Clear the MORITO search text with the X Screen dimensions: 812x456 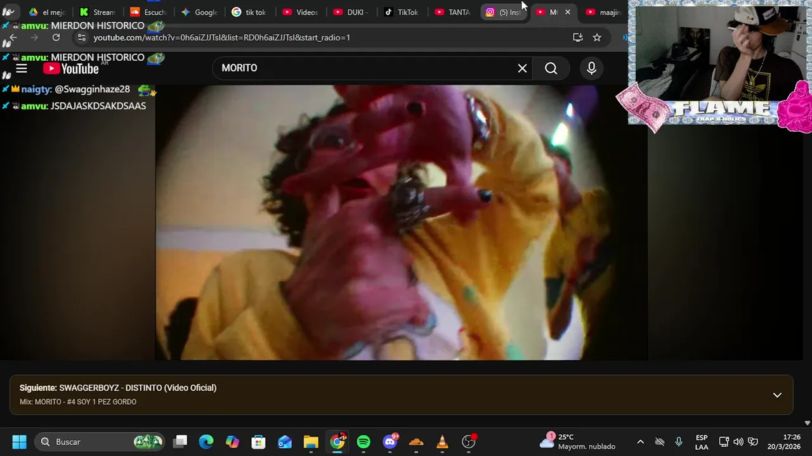[x=522, y=68]
